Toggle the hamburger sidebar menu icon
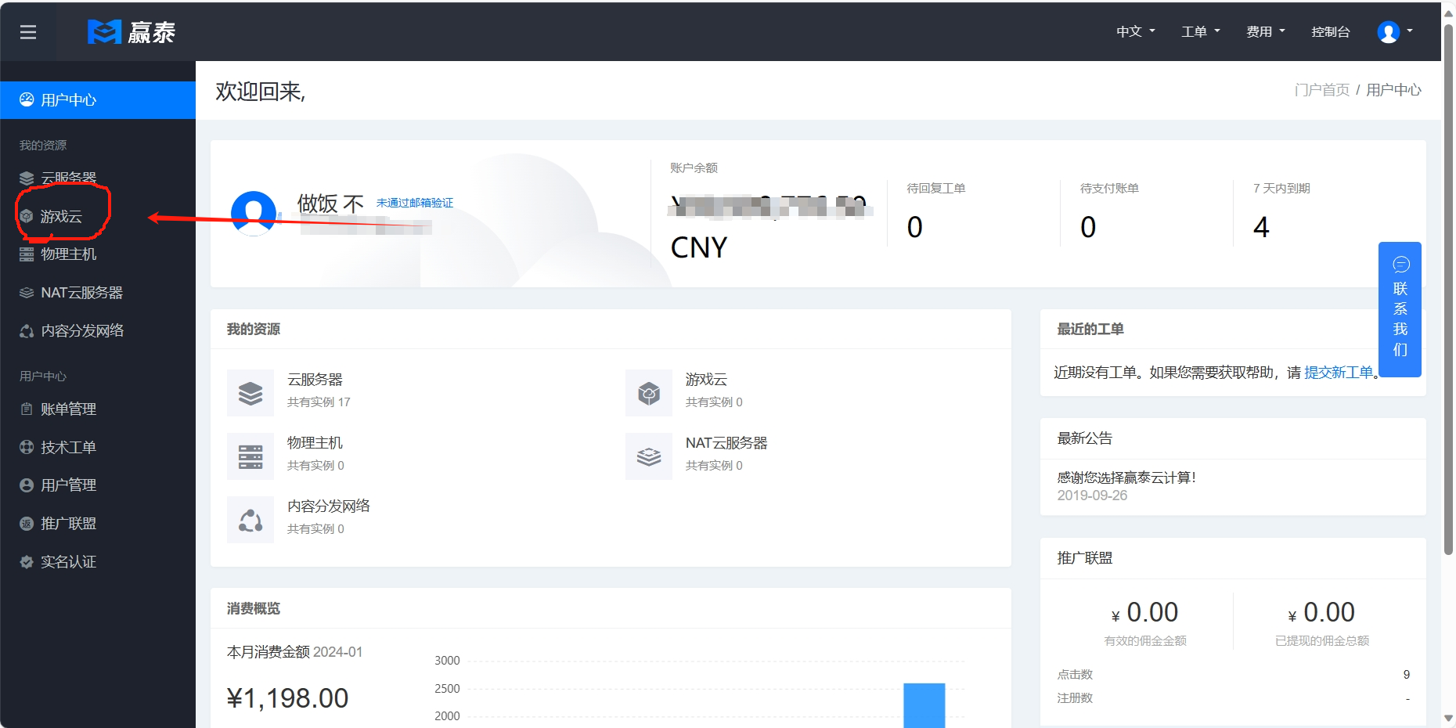 coord(28,32)
